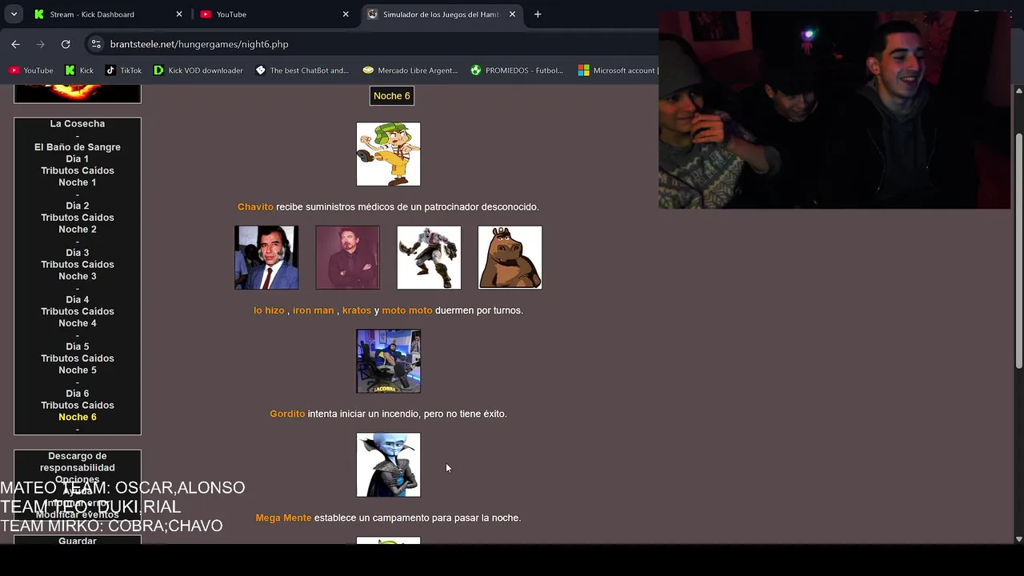Go to La Cosecha in sidebar
This screenshot has height=576, width=1024.
point(78,124)
